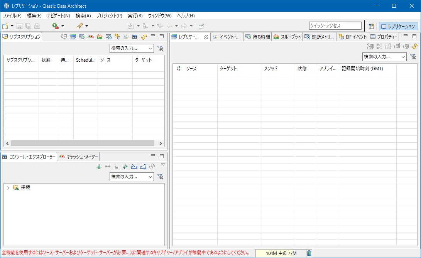Open the 検索(A) menu
This screenshot has height=258, width=421.
coord(83,15)
